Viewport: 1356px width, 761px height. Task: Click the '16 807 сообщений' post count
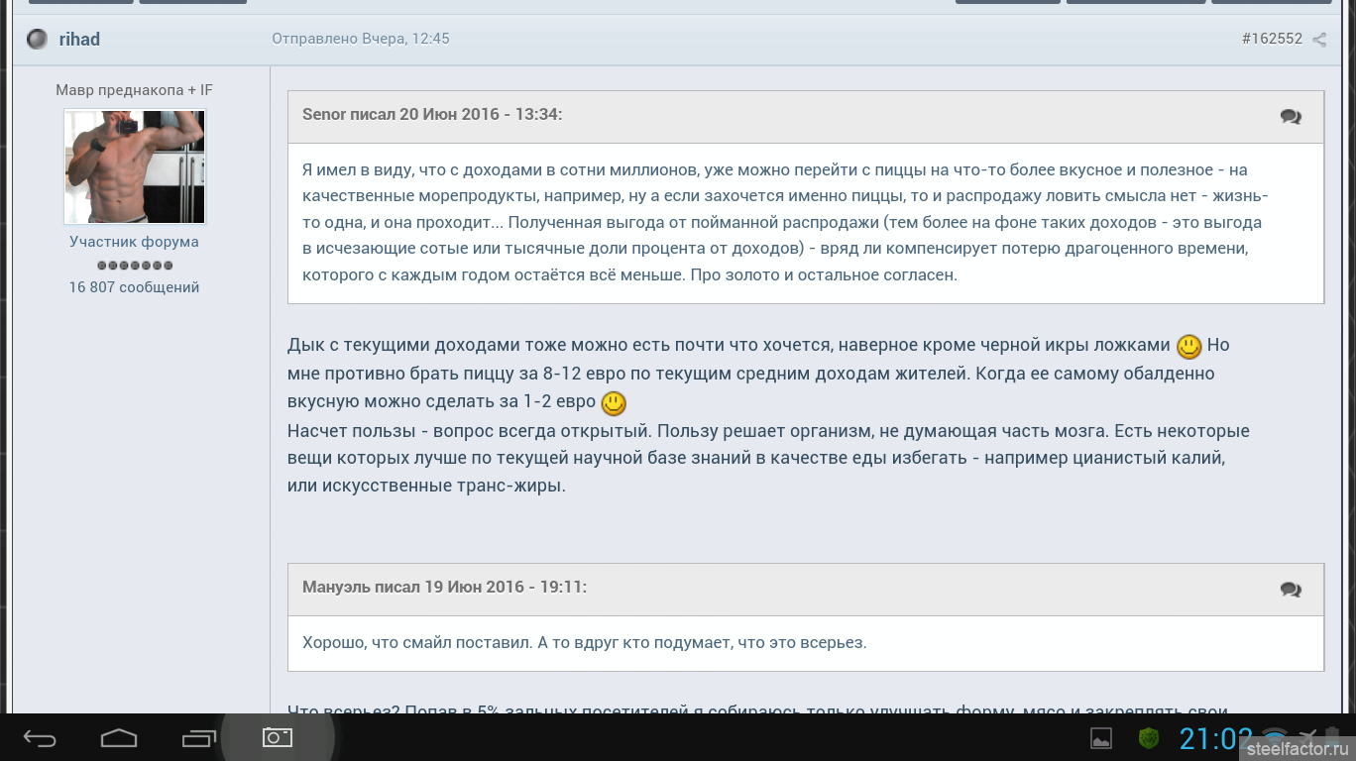pyautogui.click(x=134, y=287)
